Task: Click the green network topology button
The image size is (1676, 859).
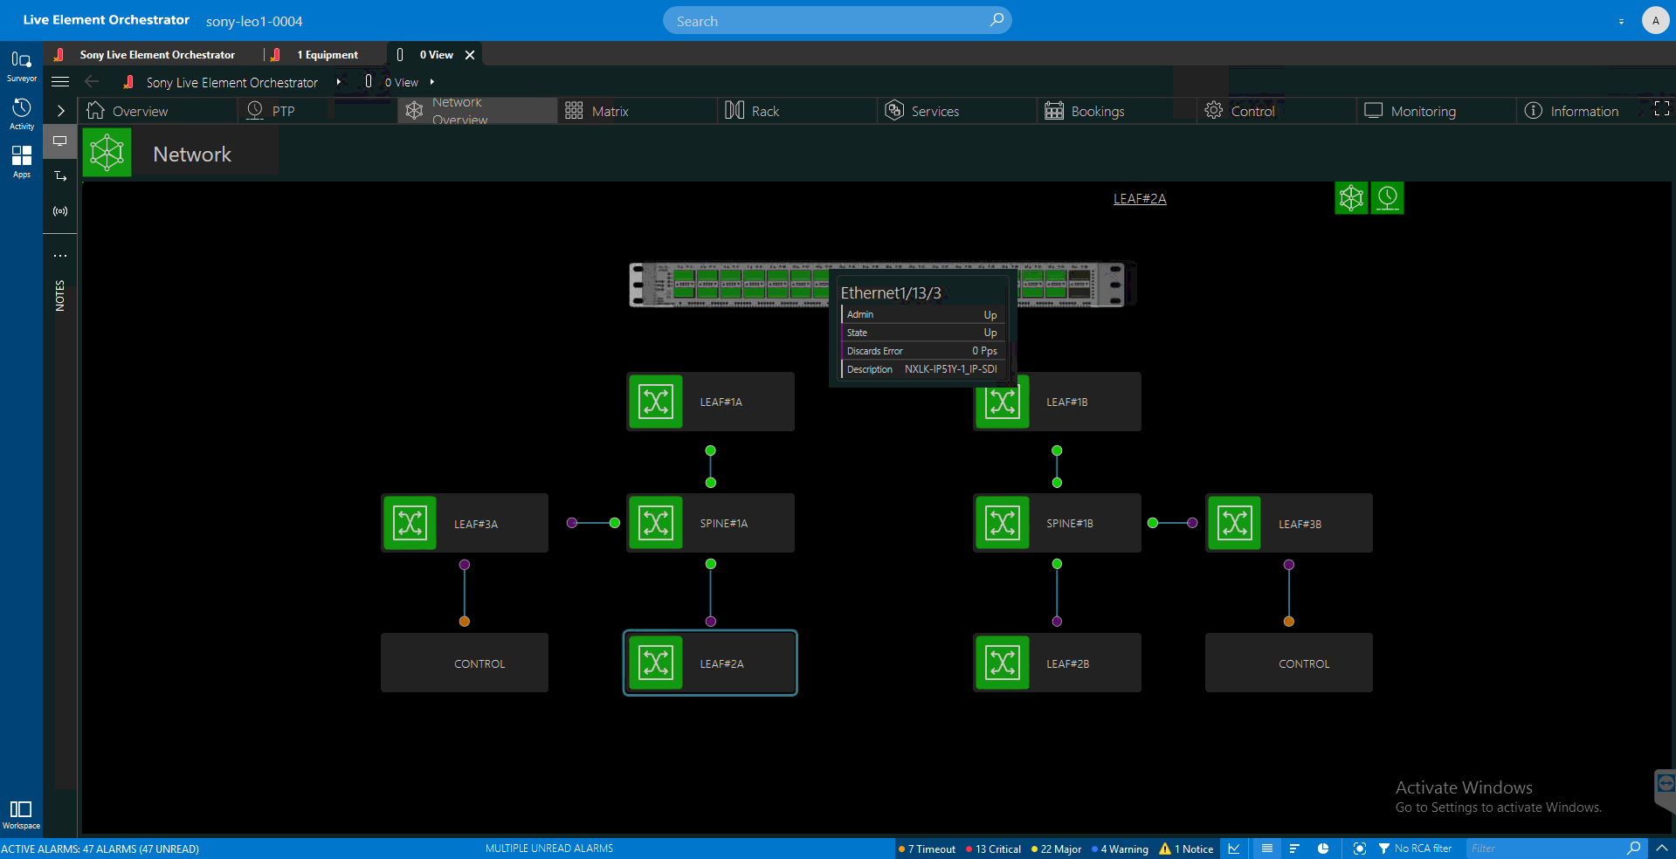Action: pos(1351,198)
